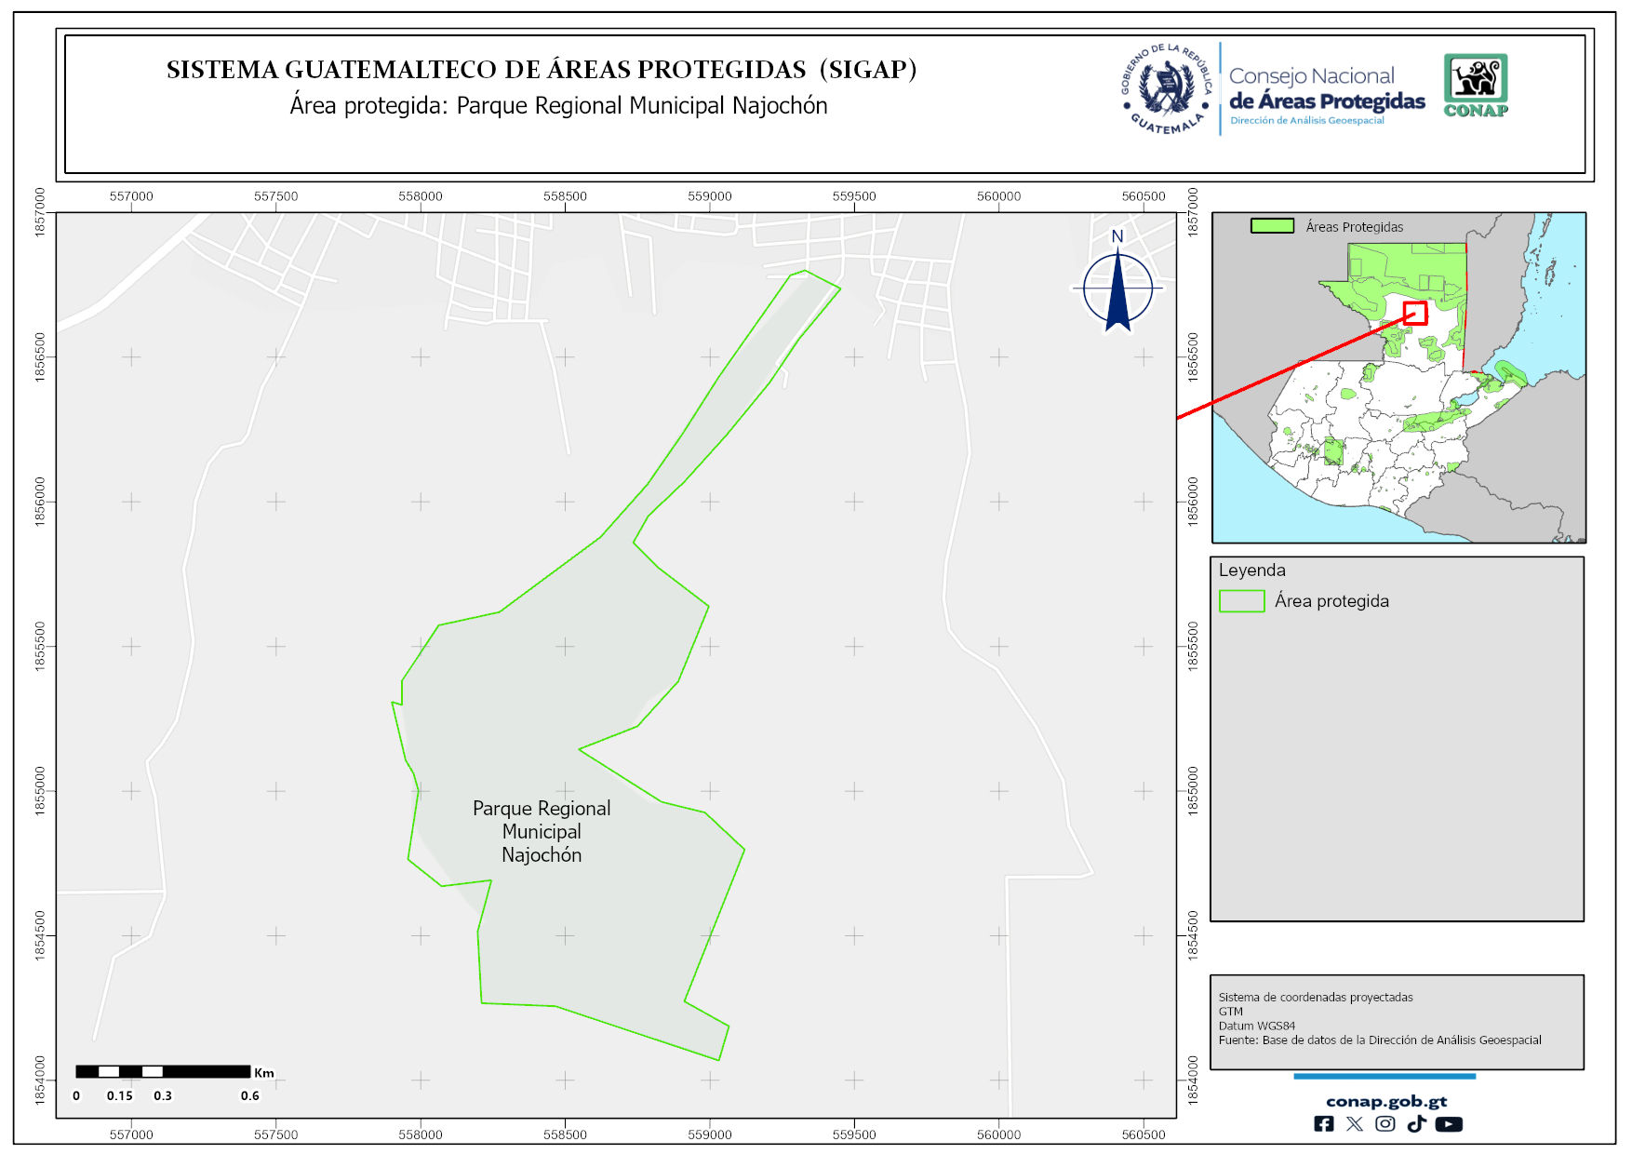The height and width of the screenshot is (1154, 1632).
Task: Click the north arrow compass symbol
Action: point(1117,286)
